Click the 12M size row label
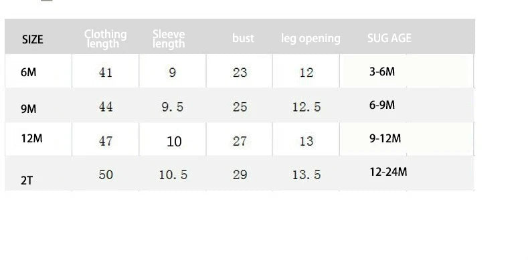The image size is (528, 260). click(x=31, y=138)
